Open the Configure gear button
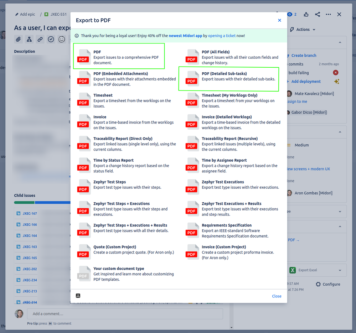Screen dimensions: 356x333 [x=328, y=284]
